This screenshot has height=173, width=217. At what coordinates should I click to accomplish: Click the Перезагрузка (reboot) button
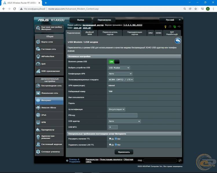pos(104,20)
